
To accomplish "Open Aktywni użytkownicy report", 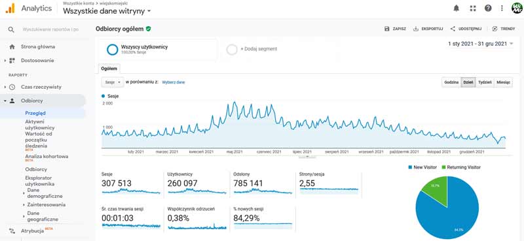I will pyautogui.click(x=40, y=125).
